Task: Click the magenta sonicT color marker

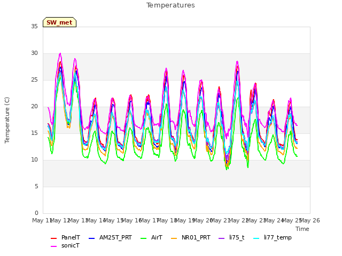Action: [53, 246]
